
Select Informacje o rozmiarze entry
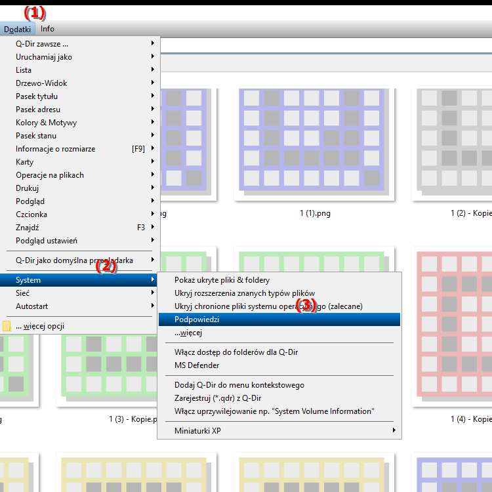click(80, 149)
